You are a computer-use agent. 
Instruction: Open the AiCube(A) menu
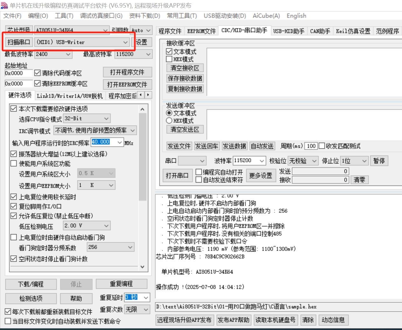pos(266,16)
